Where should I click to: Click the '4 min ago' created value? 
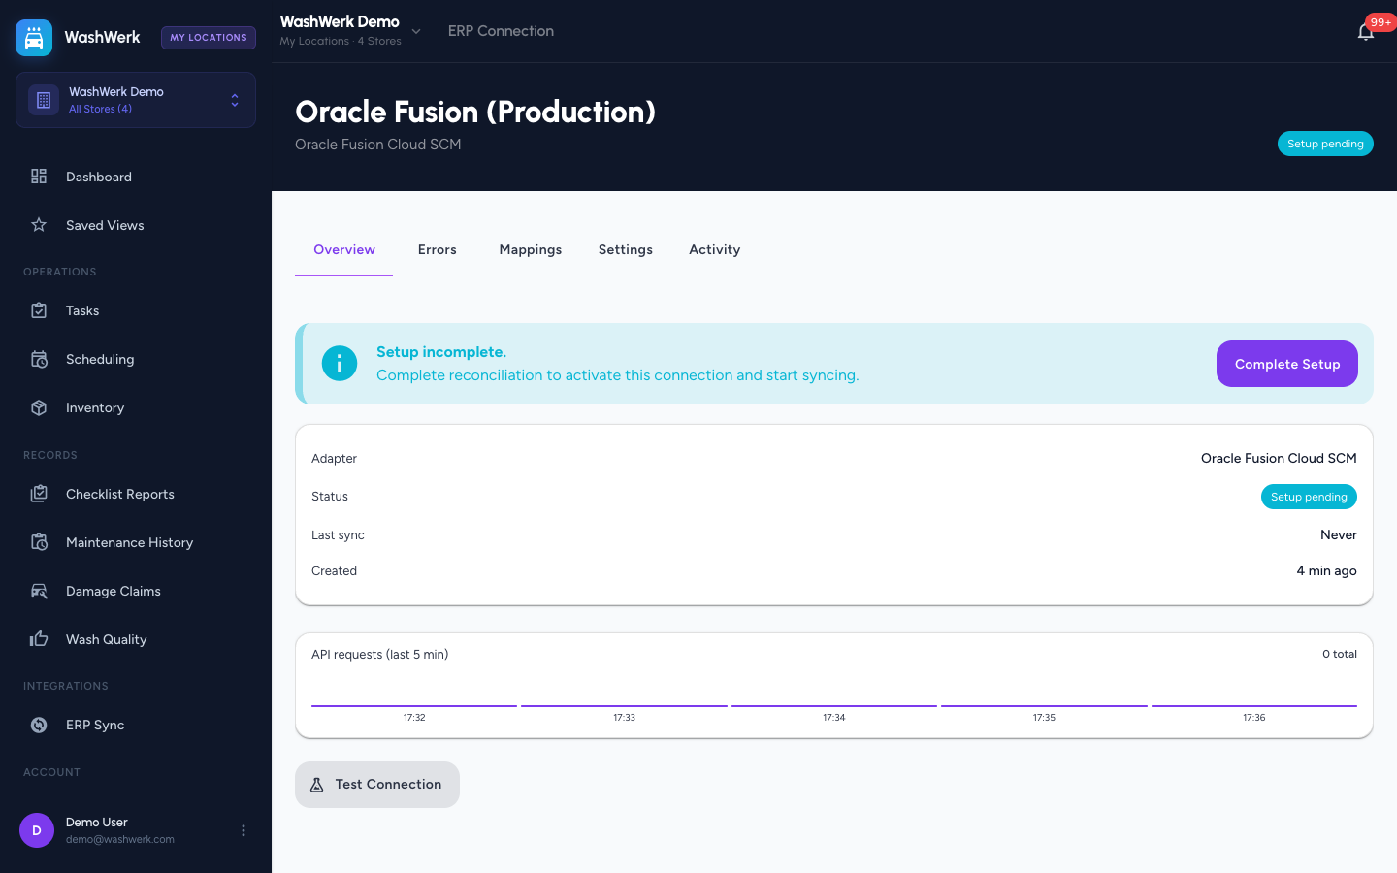[1326, 571]
